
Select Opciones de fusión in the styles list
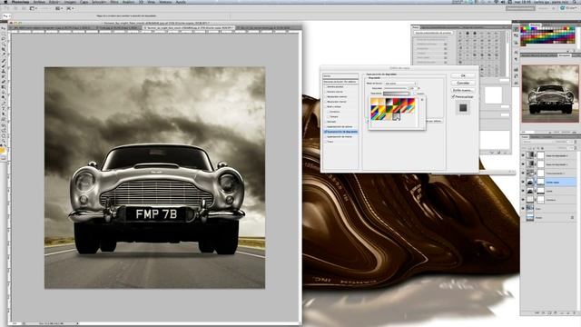(340, 82)
